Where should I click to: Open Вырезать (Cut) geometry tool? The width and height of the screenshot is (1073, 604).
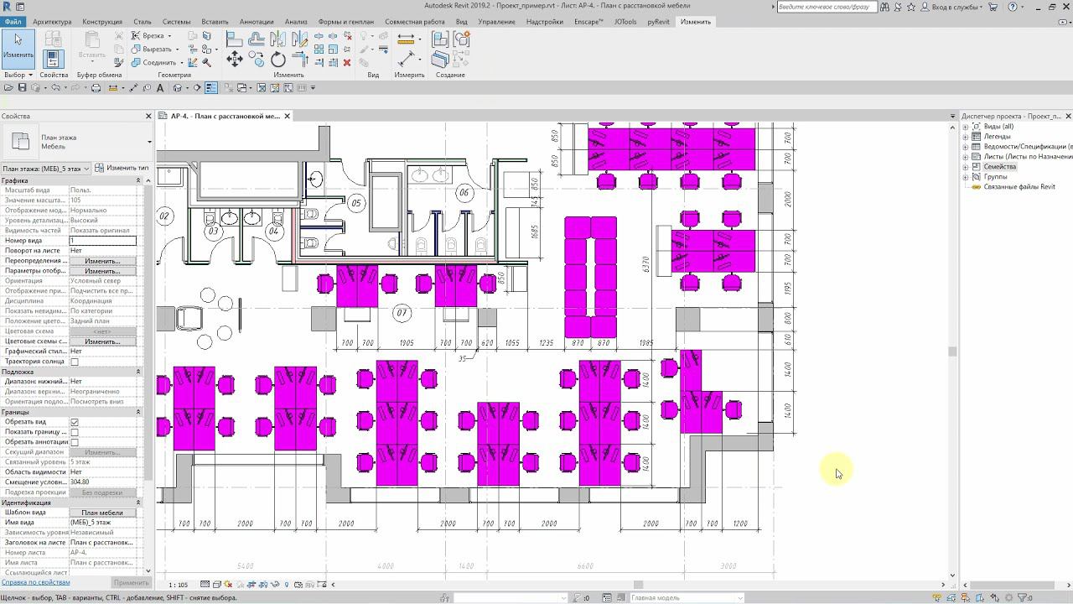click(155, 49)
